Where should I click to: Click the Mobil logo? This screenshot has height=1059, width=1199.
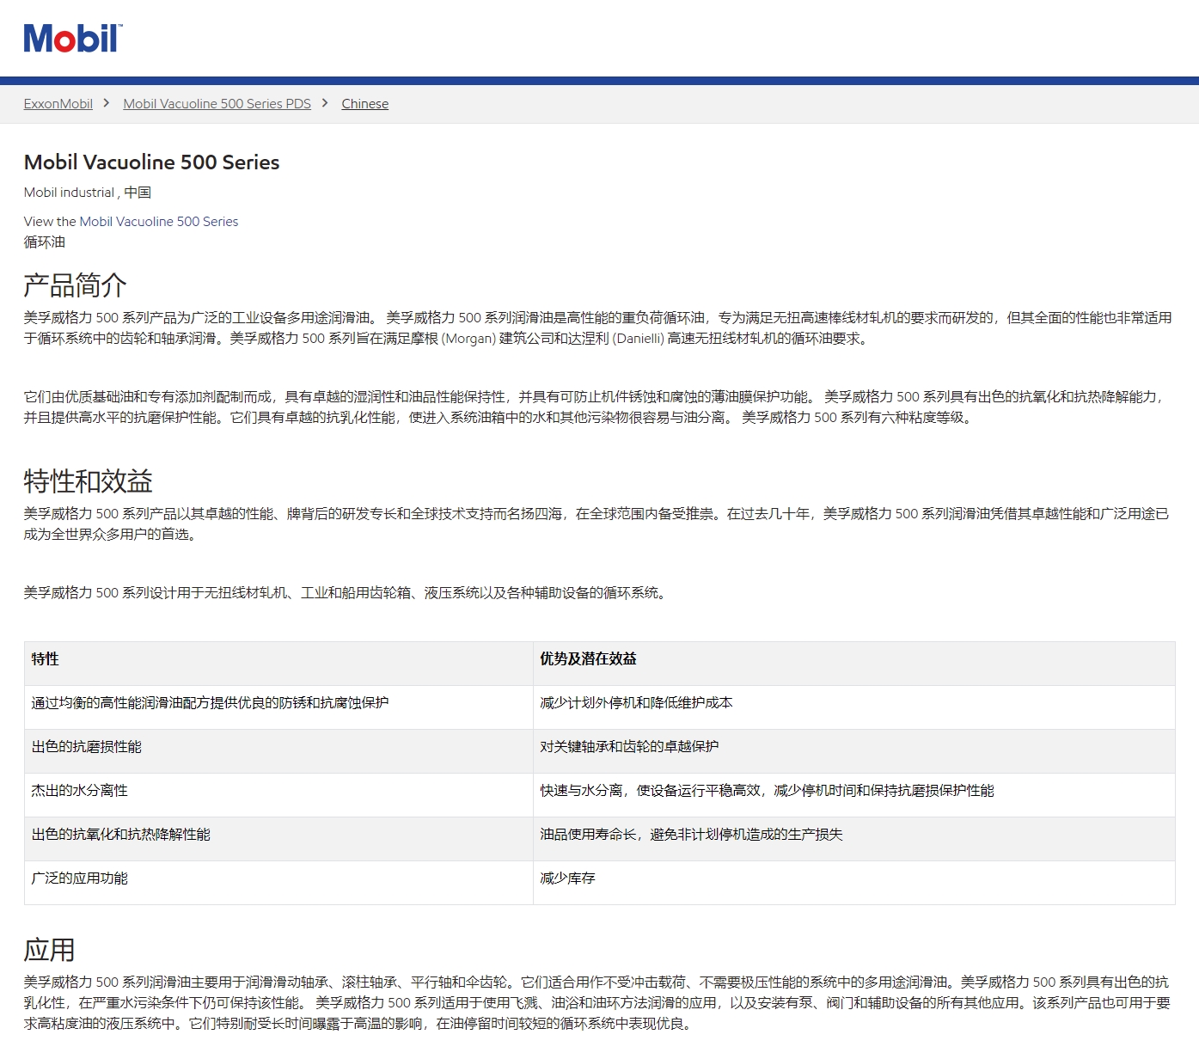(x=73, y=39)
